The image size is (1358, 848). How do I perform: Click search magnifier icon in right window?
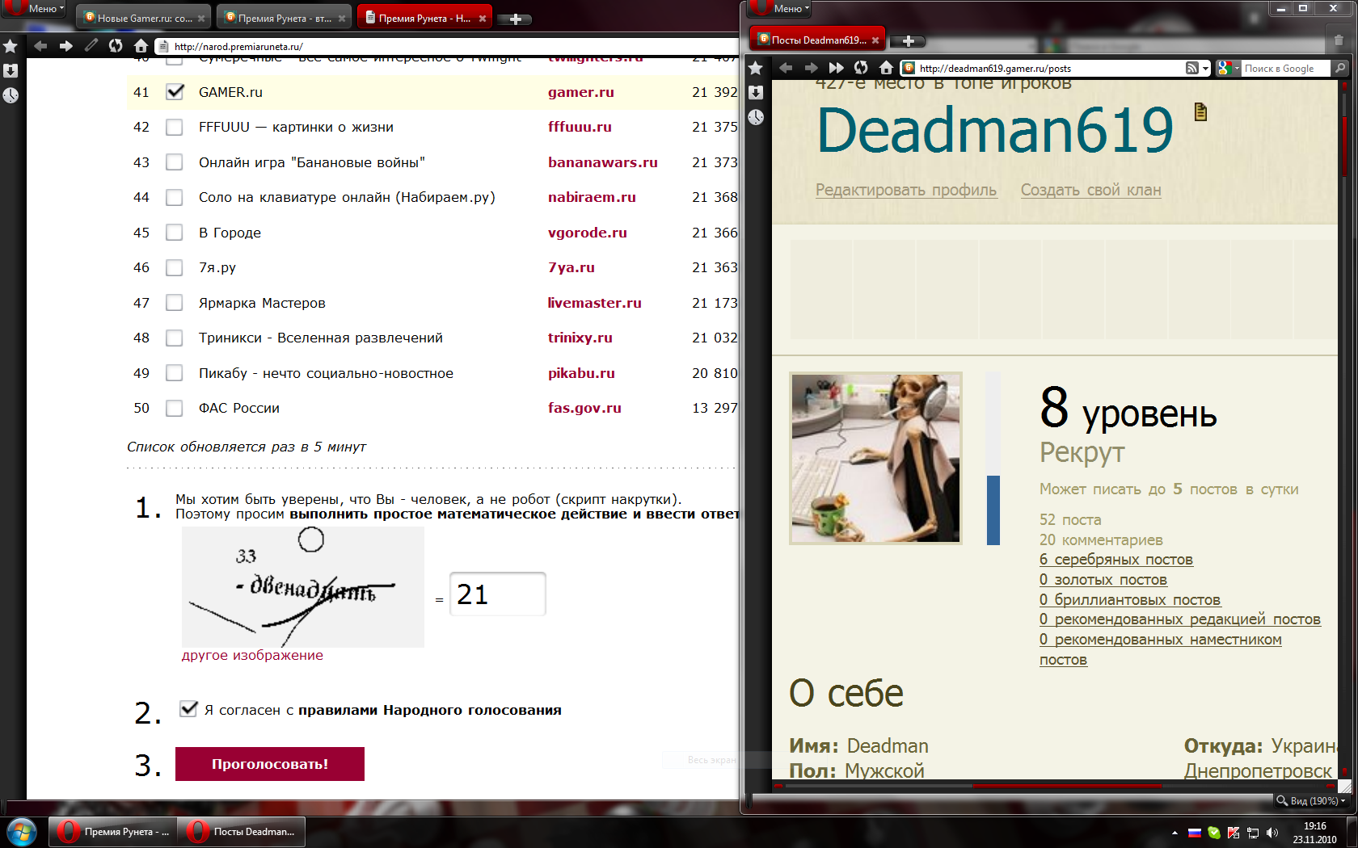pyautogui.click(x=1340, y=69)
